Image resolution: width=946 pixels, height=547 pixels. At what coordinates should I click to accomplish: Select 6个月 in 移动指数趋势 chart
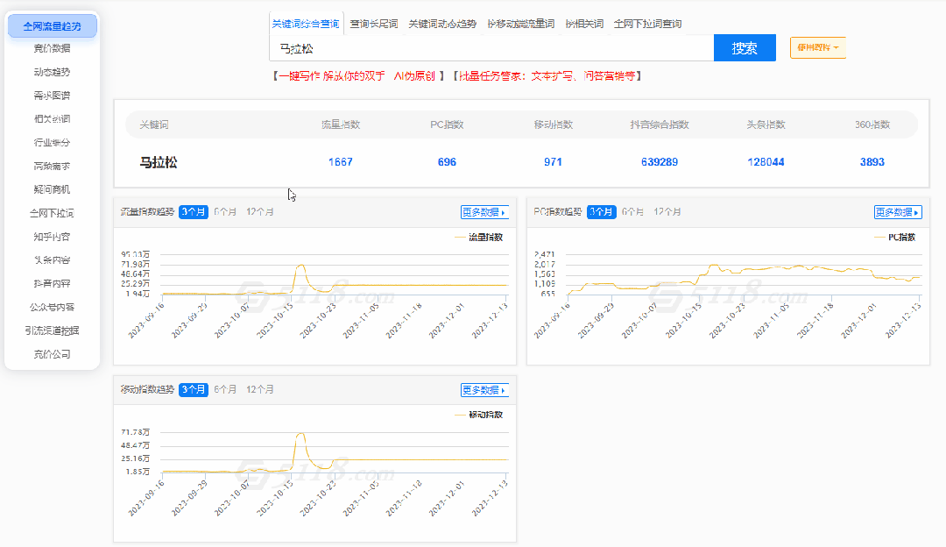pos(225,389)
